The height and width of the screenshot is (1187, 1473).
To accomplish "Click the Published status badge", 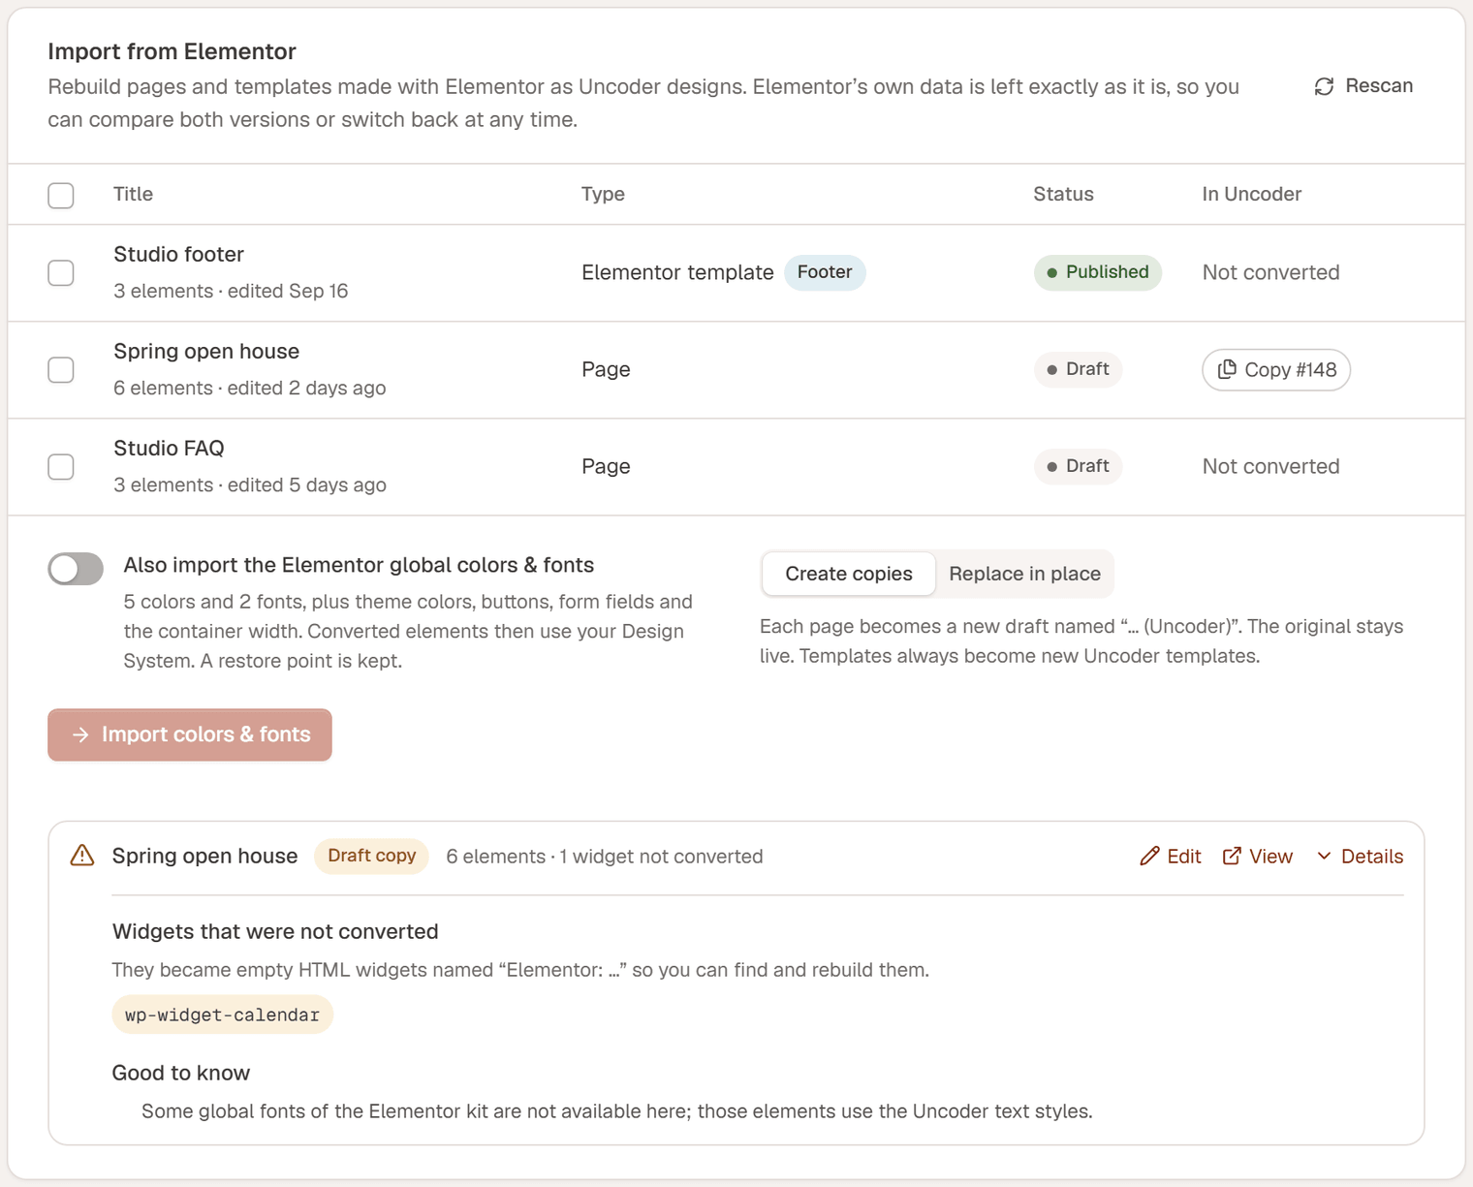I will [1097, 272].
